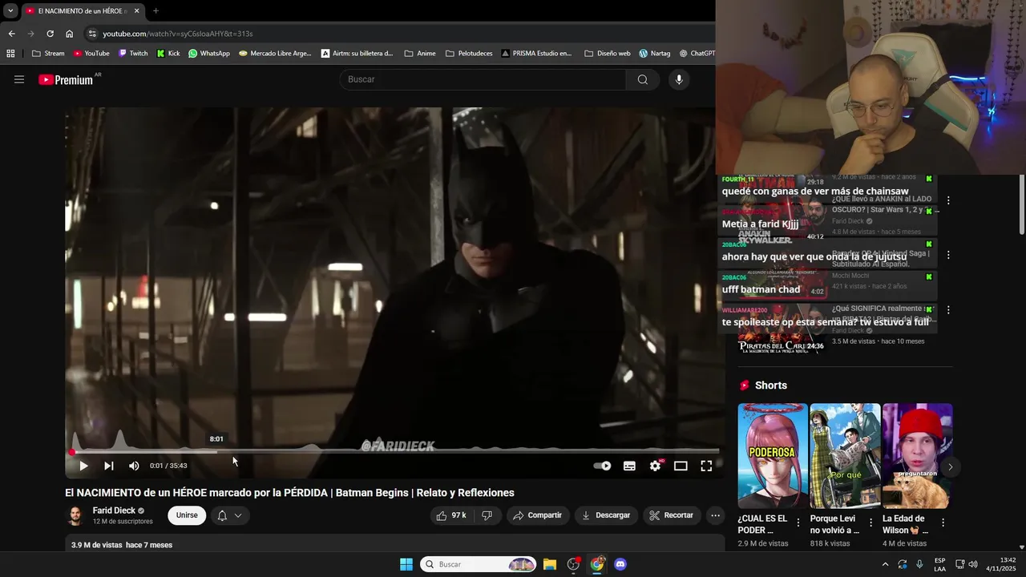Open the Anime bookmark folder
This screenshot has height=577, width=1026.
pyautogui.click(x=420, y=54)
